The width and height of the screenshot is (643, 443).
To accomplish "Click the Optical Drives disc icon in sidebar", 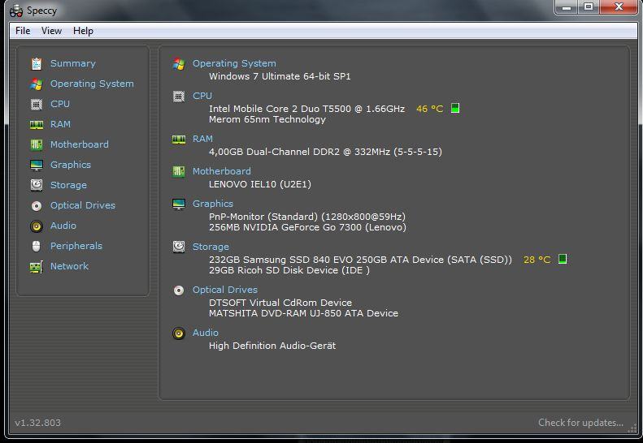I will (x=37, y=205).
